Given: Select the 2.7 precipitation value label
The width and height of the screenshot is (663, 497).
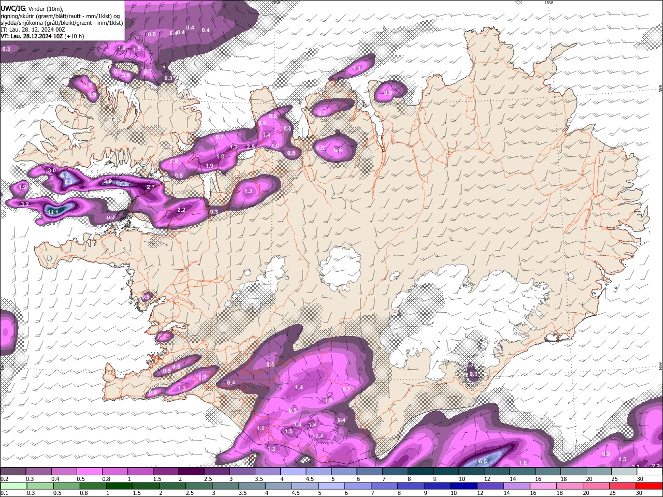Looking at the screenshot, I should pyautogui.click(x=151, y=187).
